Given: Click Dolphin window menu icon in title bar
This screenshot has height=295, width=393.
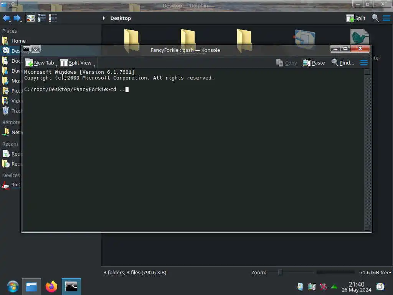Looking at the screenshot, I should (x=4, y=4).
